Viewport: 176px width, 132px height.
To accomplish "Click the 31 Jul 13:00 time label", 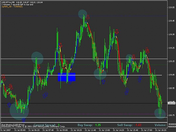I will [104, 130].
